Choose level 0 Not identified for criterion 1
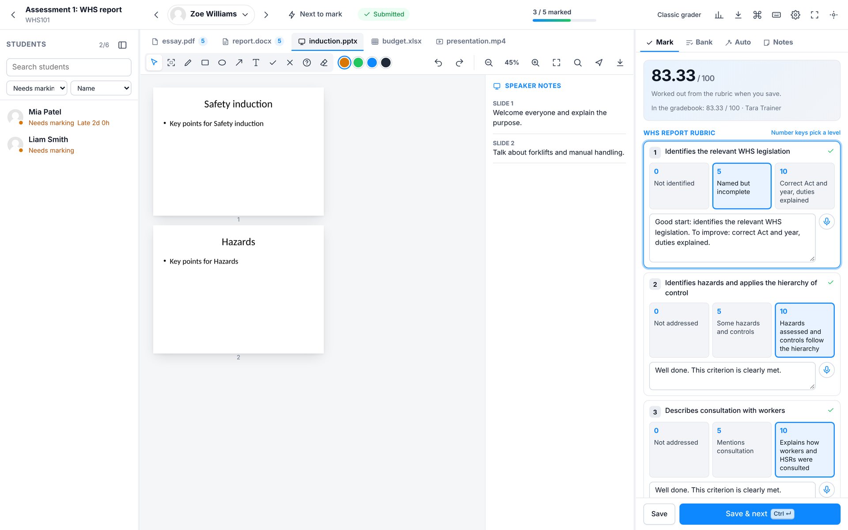 679,186
